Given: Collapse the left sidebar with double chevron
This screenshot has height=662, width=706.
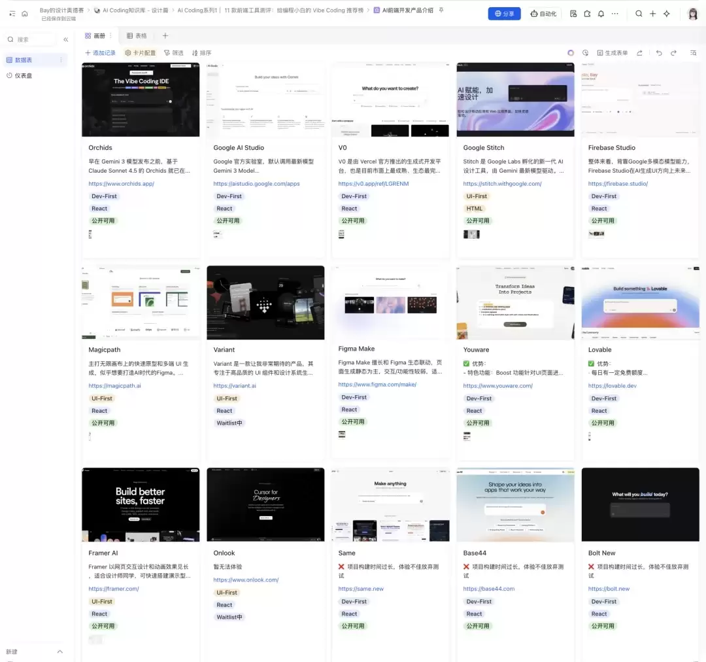Looking at the screenshot, I should coord(66,40).
